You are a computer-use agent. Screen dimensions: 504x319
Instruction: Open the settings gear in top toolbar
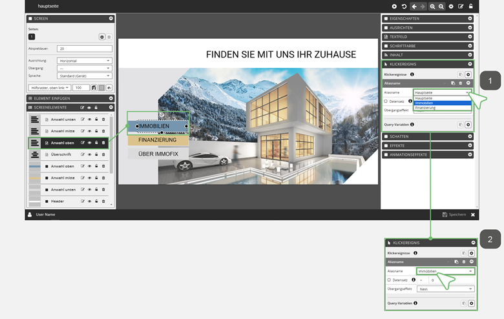(x=451, y=6)
